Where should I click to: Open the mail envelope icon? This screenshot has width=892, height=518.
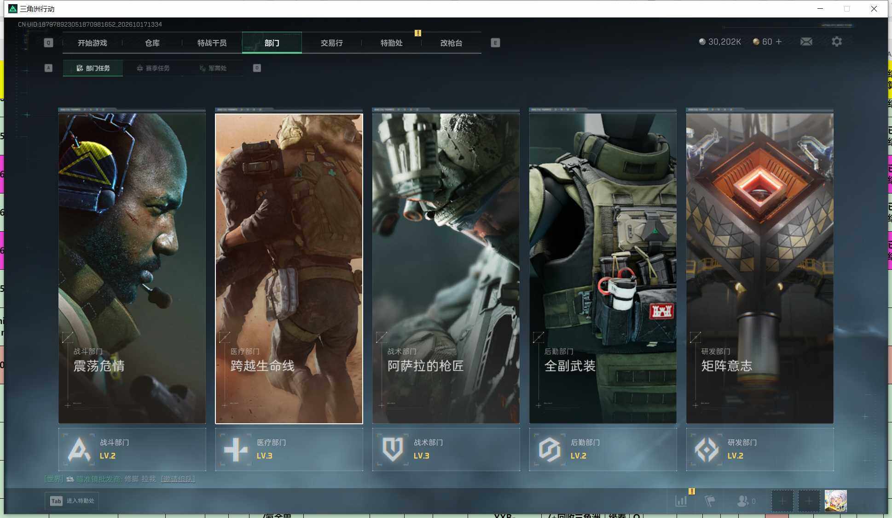click(806, 42)
